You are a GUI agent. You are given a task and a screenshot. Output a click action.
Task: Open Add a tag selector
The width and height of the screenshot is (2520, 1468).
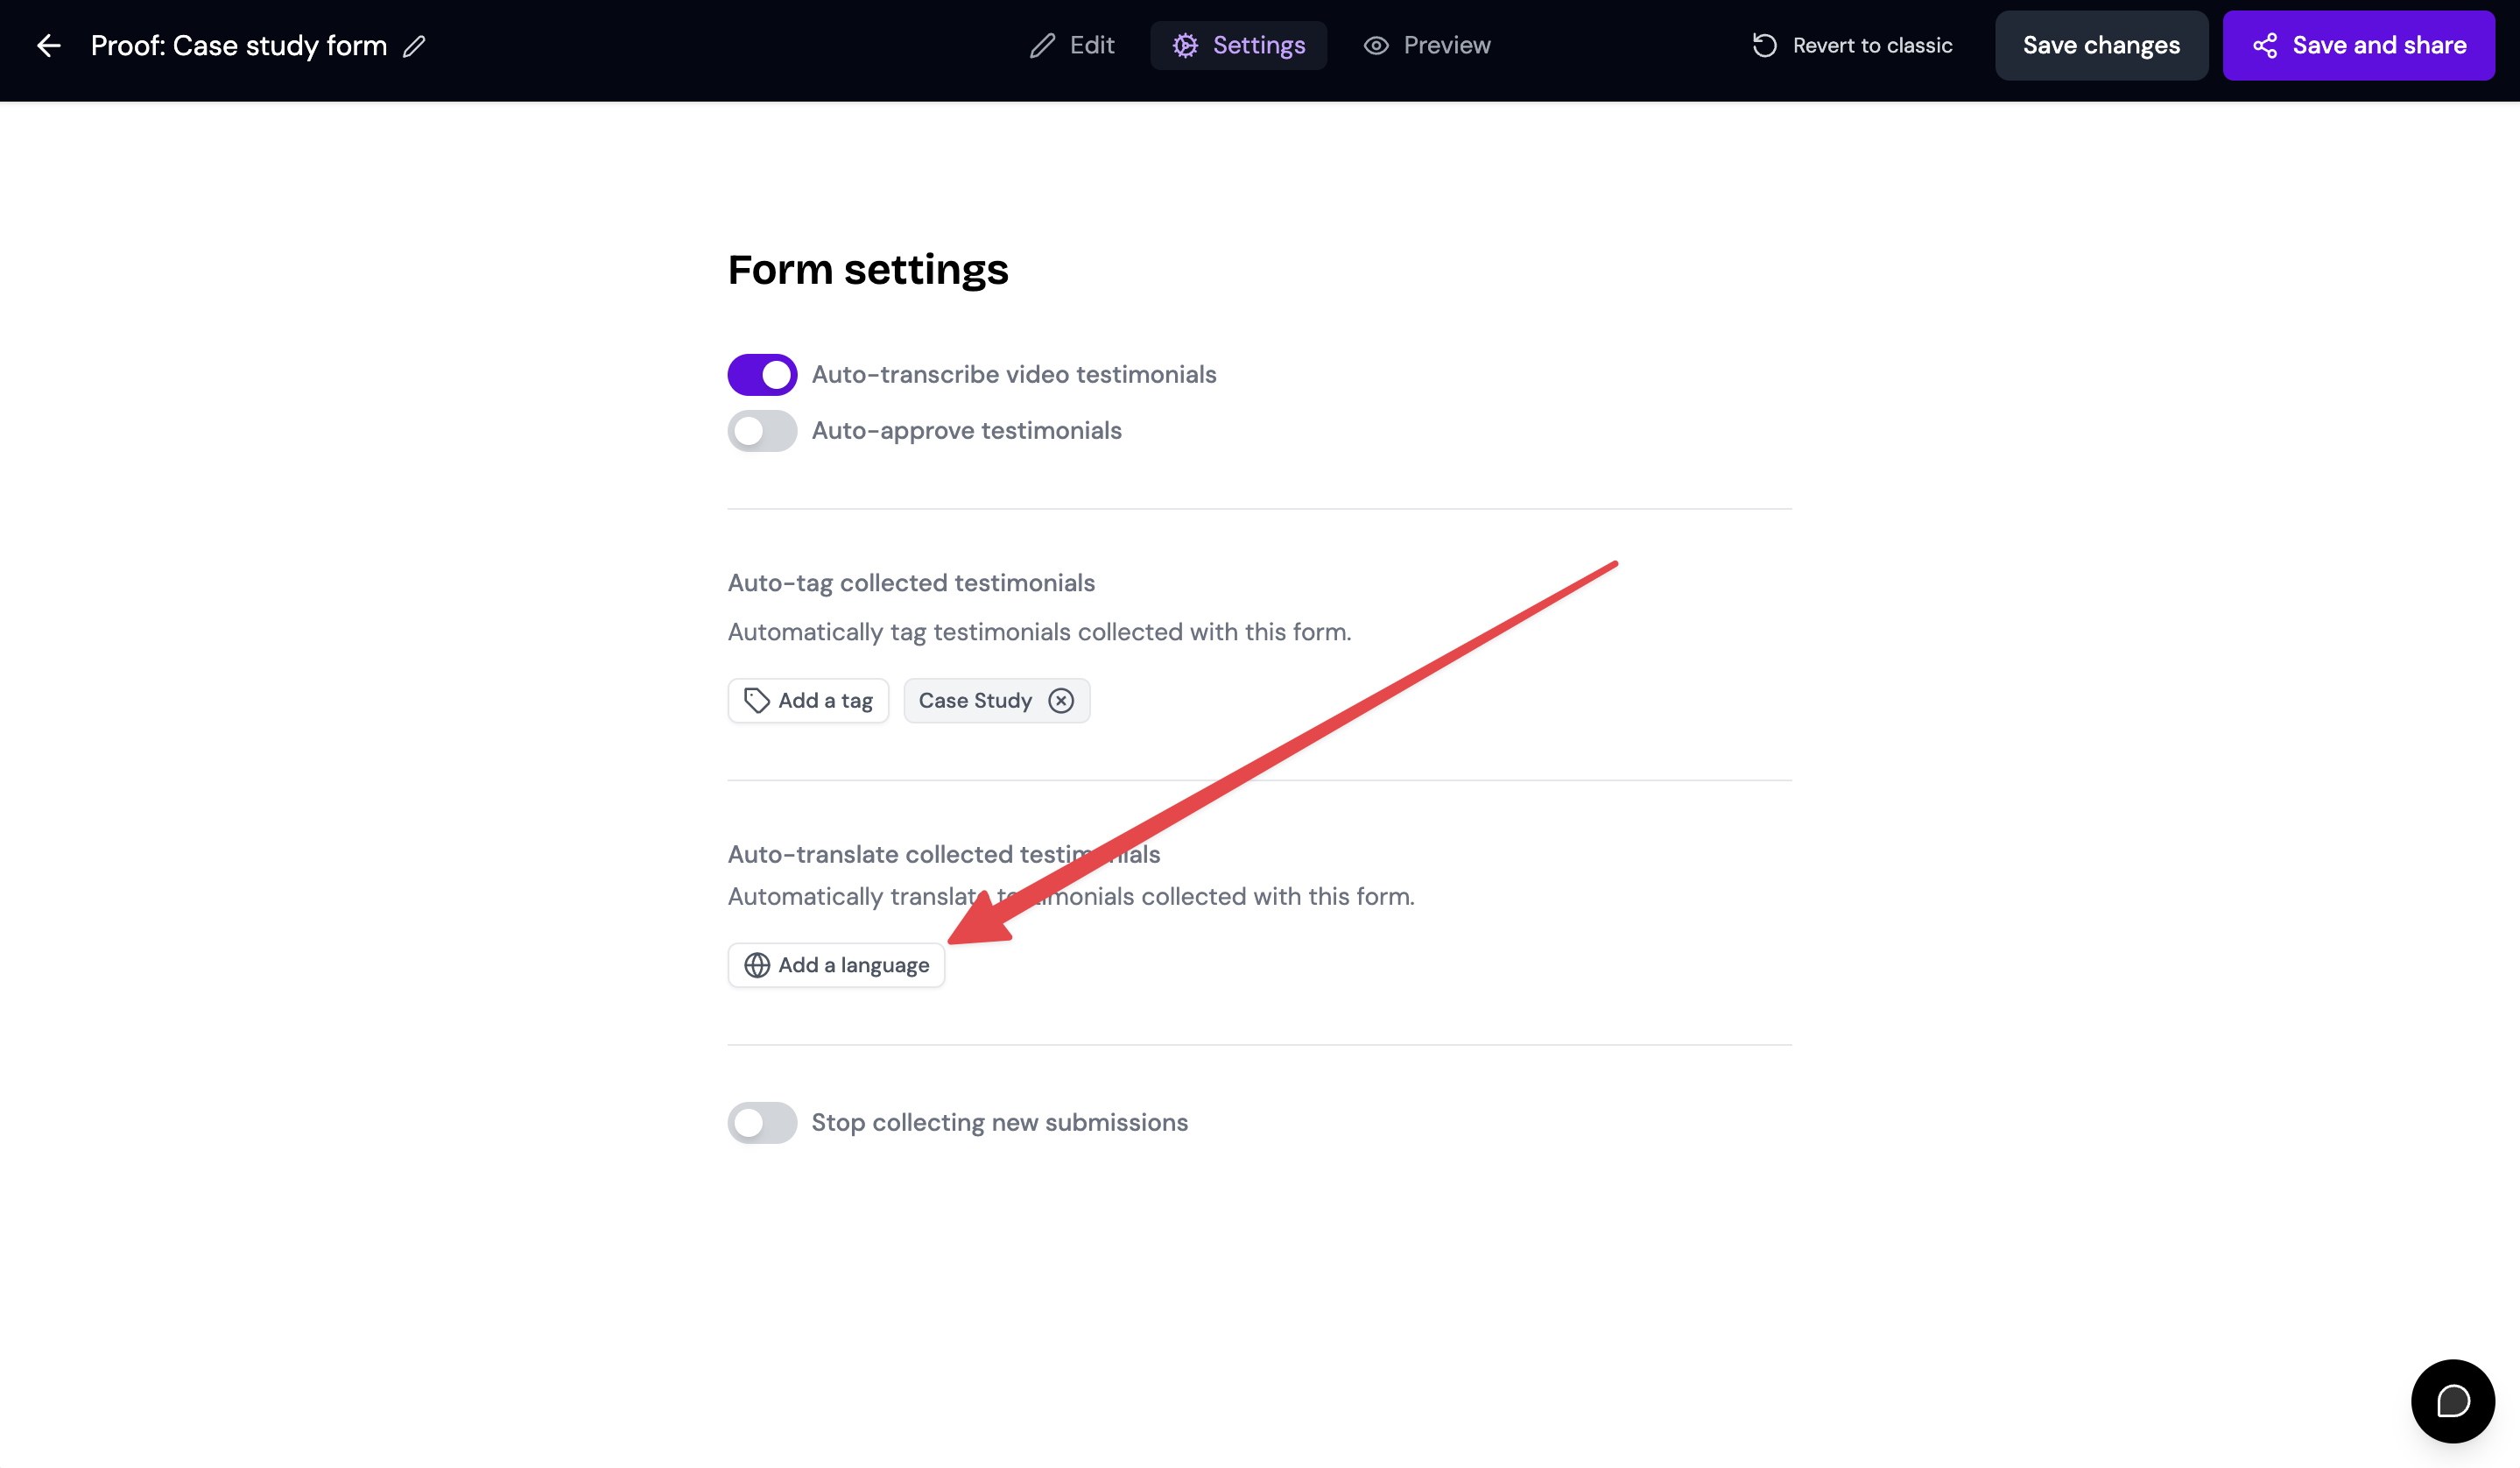[x=808, y=700]
